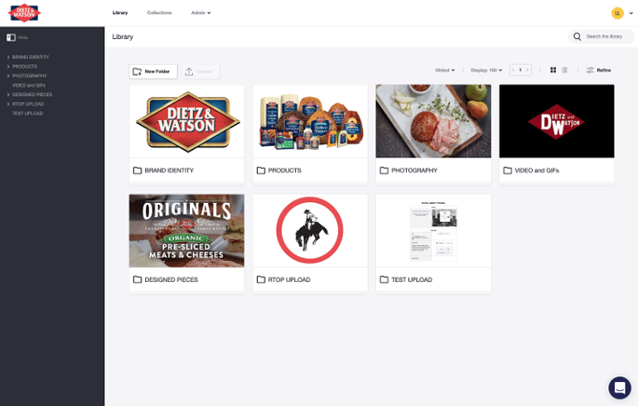The height and width of the screenshot is (406, 638).
Task: Click folder icon beside TEST UPLOAD label
Action: (x=384, y=279)
